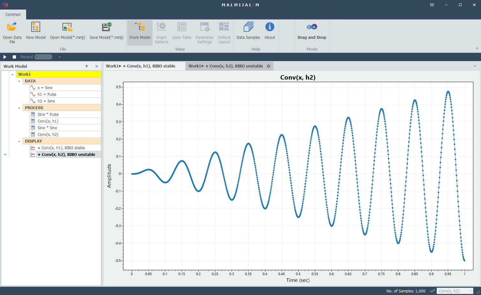
Task: Click the PROCESS group header
Action: [62, 108]
